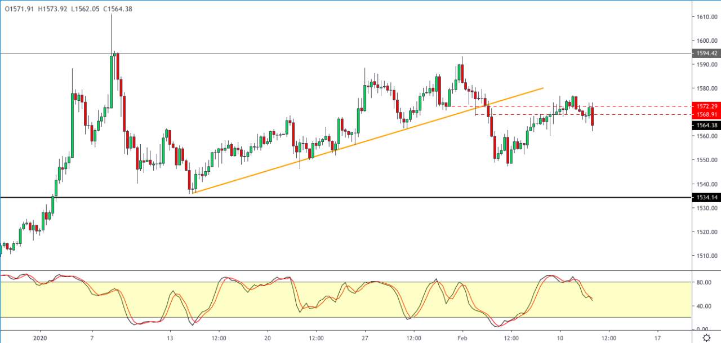Click the 17 date label on time axis
Viewport: 721px width, 343px height.
pos(657,338)
